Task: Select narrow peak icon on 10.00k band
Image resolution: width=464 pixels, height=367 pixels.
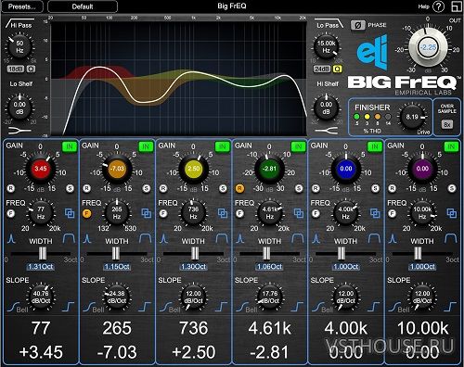Action: coord(393,239)
